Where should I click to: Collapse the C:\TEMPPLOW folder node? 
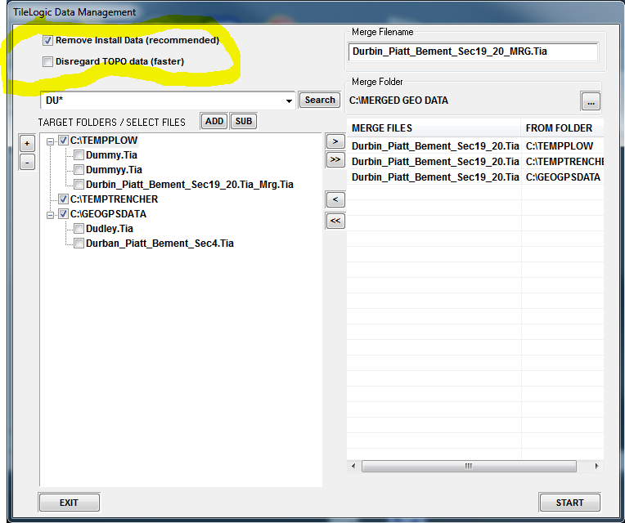click(51, 141)
